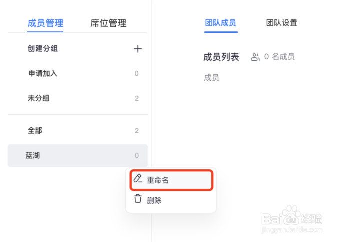This screenshot has width=341, height=242.
Task: Click the 创建分组 label
Action: coord(43,48)
